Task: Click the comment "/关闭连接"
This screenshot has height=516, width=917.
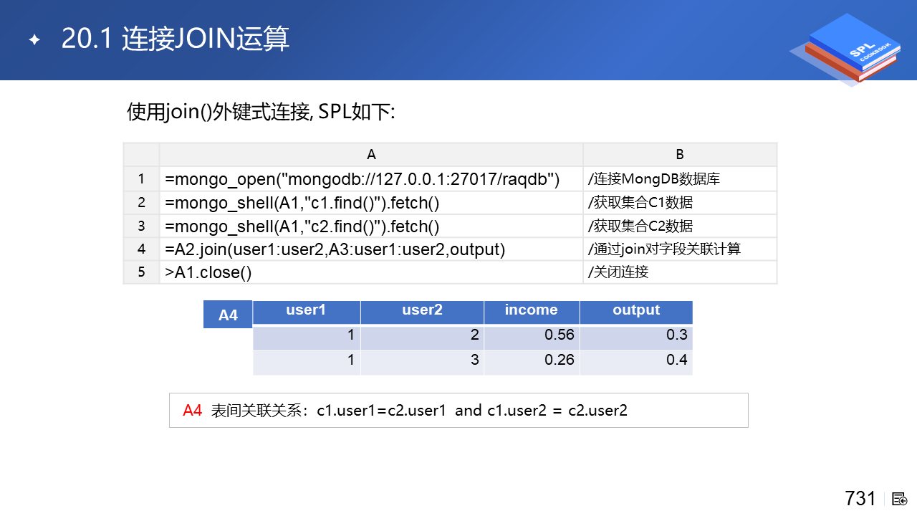Action: point(618,272)
